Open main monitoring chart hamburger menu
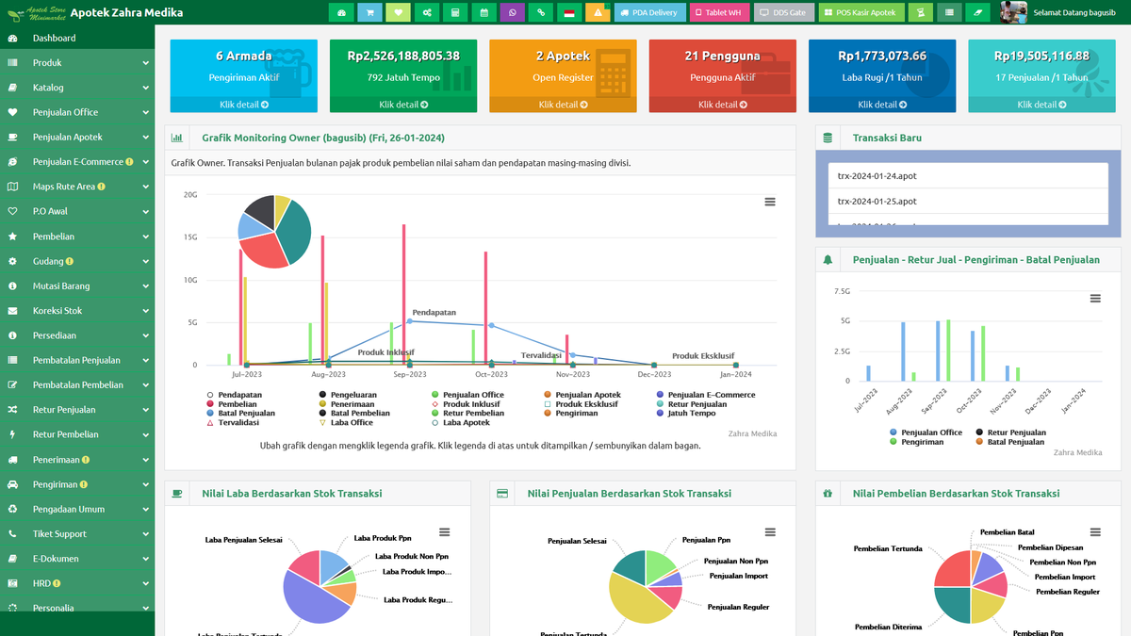This screenshot has height=636, width=1131. coord(770,202)
